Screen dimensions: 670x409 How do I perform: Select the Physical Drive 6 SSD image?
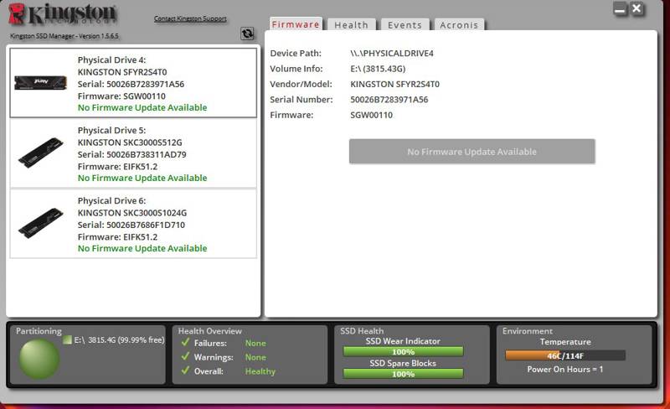pyautogui.click(x=40, y=223)
